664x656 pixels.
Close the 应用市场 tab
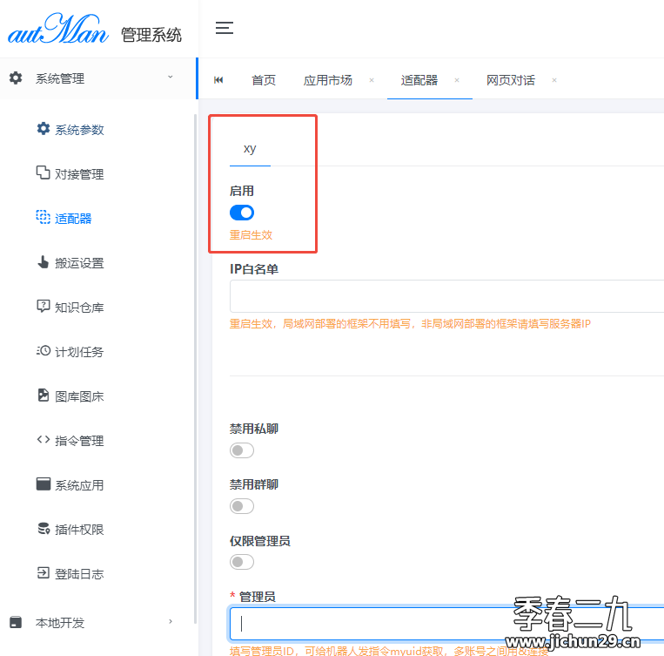coord(372,80)
